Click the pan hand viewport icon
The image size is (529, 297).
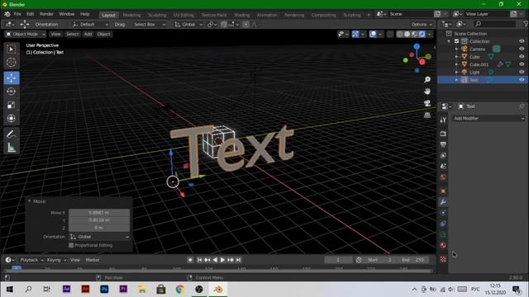click(427, 92)
